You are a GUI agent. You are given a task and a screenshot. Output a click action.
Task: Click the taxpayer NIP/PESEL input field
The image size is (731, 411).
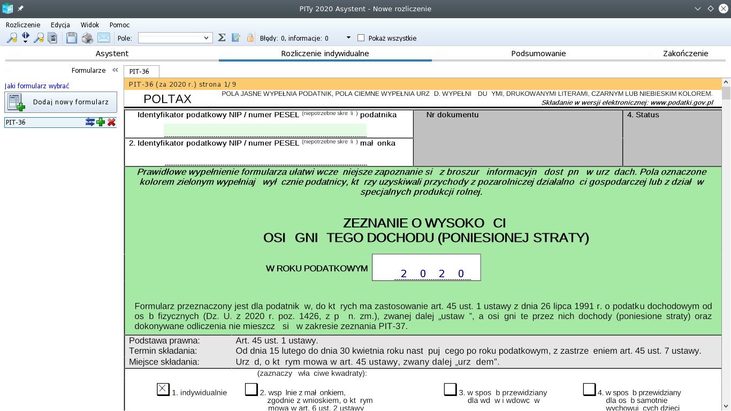pos(265,130)
